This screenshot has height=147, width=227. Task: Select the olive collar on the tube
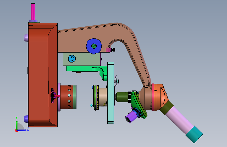(x=167, y=108)
